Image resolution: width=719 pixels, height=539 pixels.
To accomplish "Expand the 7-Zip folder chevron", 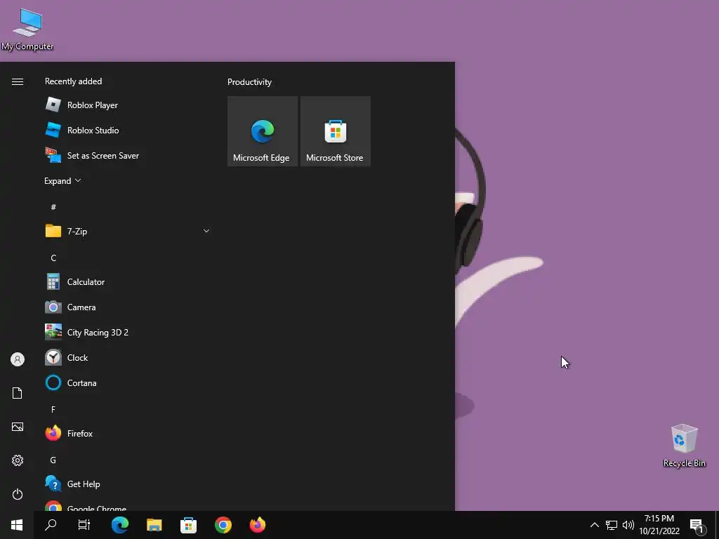I will pos(206,231).
